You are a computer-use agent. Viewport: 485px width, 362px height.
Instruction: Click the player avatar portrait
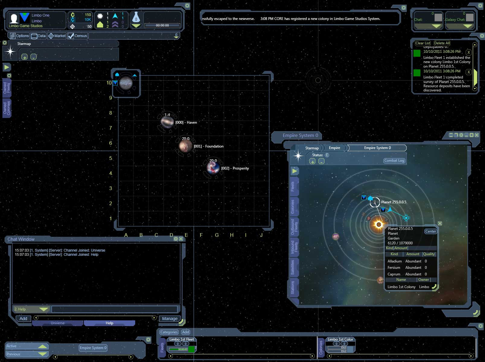pyautogui.click(x=14, y=18)
